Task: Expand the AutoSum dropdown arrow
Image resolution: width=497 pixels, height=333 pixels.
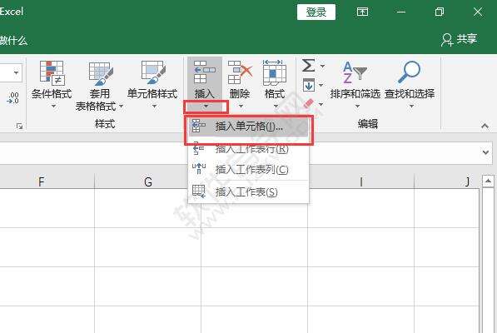Action: (x=322, y=66)
